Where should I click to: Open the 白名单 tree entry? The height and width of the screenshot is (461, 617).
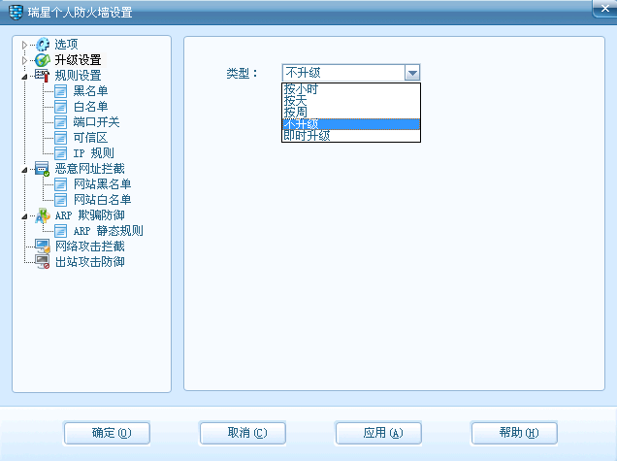pyautogui.click(x=90, y=107)
